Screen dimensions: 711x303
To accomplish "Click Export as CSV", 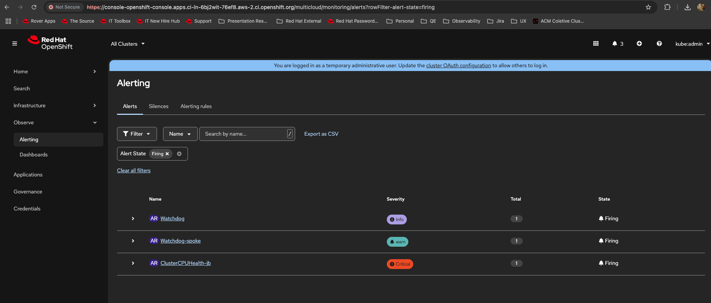I will pos(321,134).
